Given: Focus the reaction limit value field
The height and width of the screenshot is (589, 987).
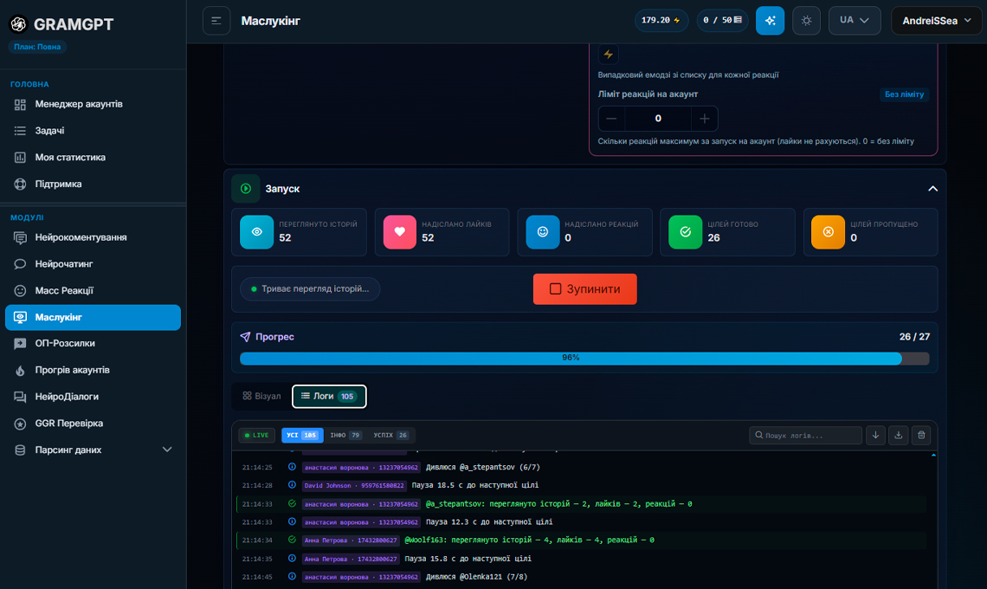Looking at the screenshot, I should [x=658, y=119].
